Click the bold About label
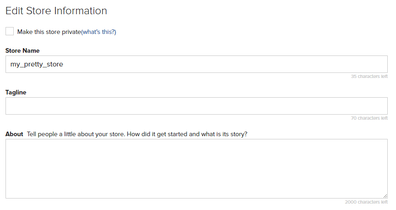This screenshot has width=396, height=210. 14,134
